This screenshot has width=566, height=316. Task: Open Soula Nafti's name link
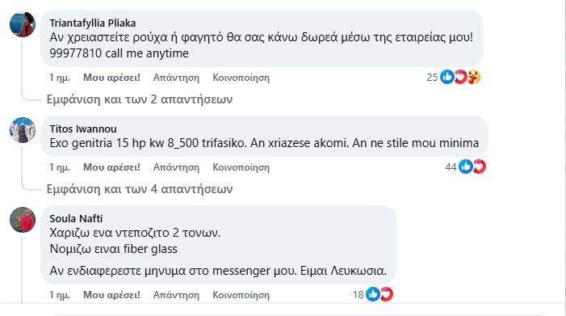coord(76,218)
